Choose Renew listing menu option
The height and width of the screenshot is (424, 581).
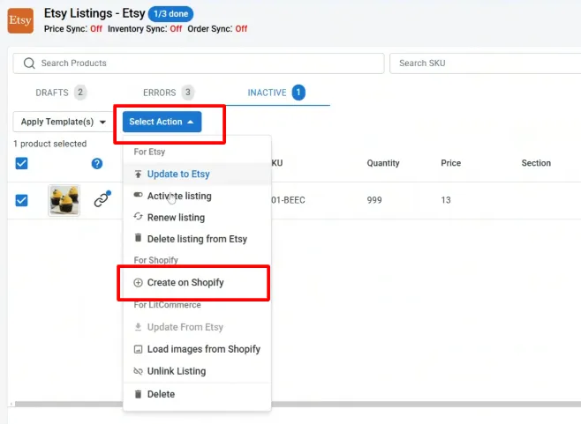197,217
